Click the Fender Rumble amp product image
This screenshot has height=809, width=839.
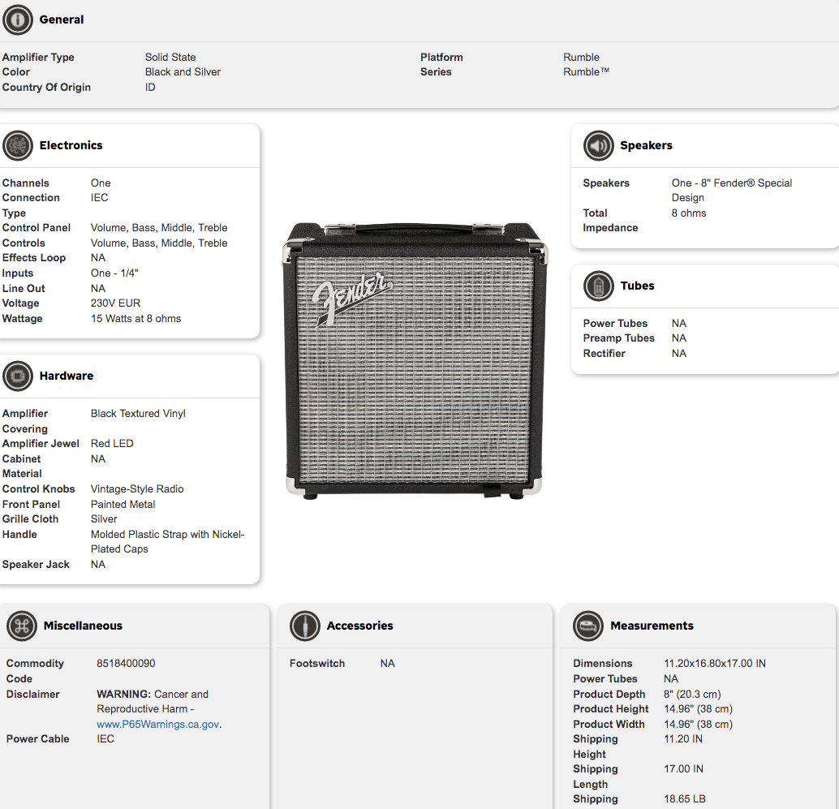[x=415, y=360]
